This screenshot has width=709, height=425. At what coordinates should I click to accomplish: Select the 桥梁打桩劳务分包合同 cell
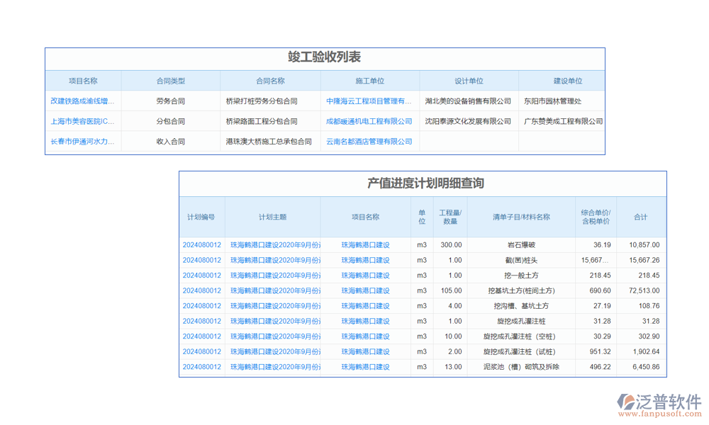tap(261, 101)
